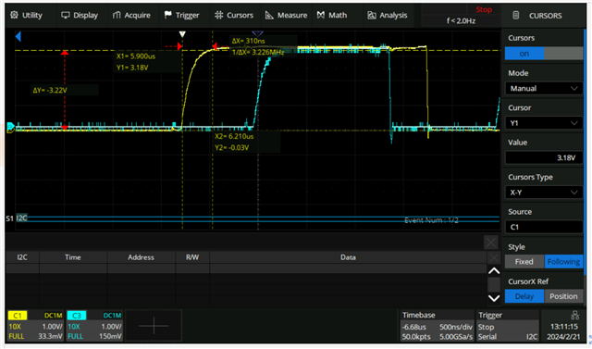The height and width of the screenshot is (349, 592).
Task: Click the Display monitor icon
Action: pos(66,15)
